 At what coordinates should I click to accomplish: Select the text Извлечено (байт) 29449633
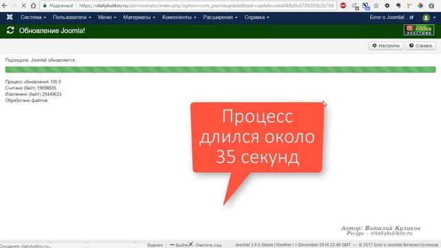click(x=33, y=94)
